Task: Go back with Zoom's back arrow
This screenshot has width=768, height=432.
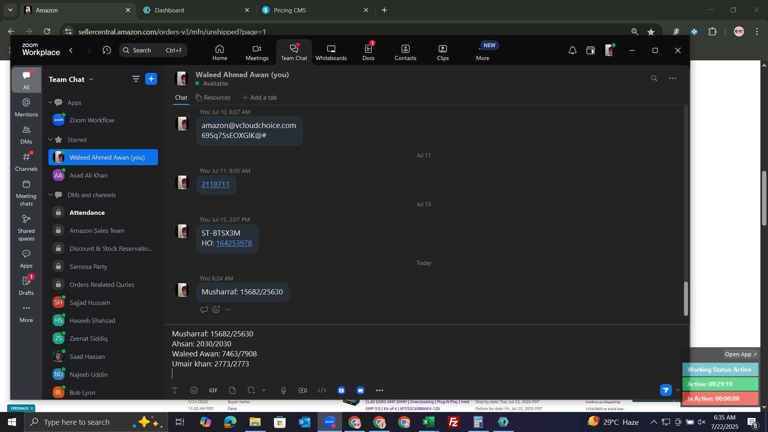Action: 71,50
